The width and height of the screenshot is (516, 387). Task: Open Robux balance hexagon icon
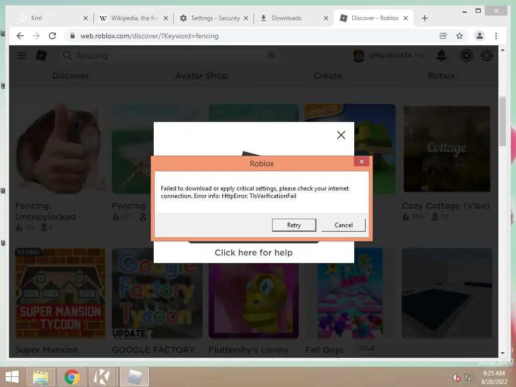tap(466, 55)
